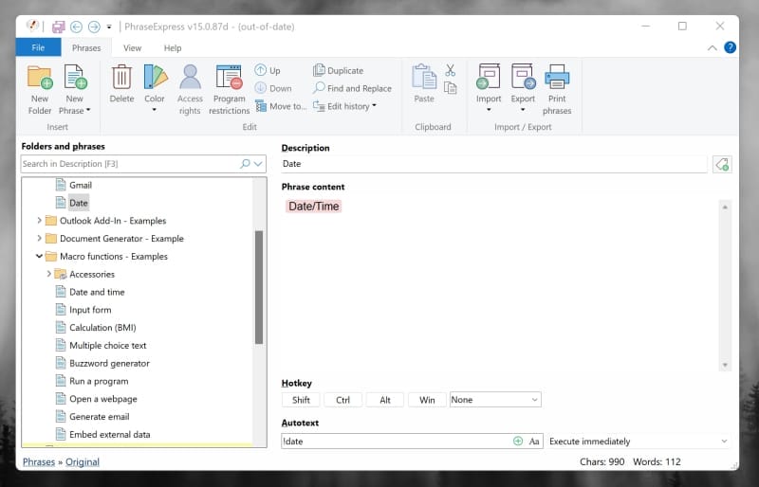This screenshot has width=759, height=487.
Task: Open the search options dropdown chevron
Action: 258,164
